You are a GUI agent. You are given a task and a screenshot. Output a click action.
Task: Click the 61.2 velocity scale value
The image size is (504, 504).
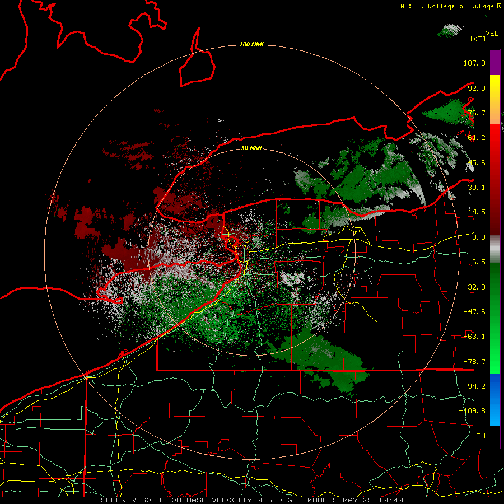coord(477,138)
